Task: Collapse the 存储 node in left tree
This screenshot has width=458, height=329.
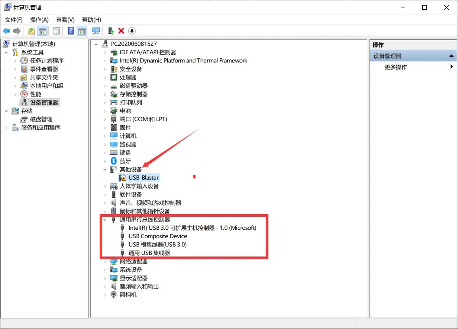Action: [x=6, y=111]
